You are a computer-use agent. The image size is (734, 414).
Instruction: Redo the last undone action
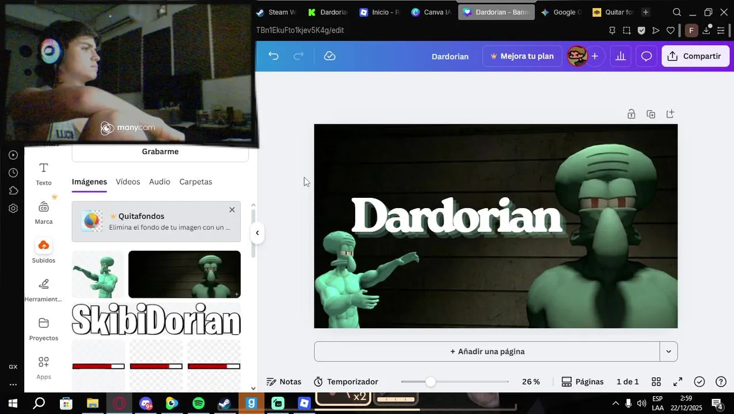point(298,56)
